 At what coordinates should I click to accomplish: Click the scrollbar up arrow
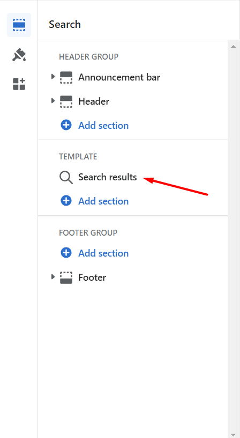(234, 46)
